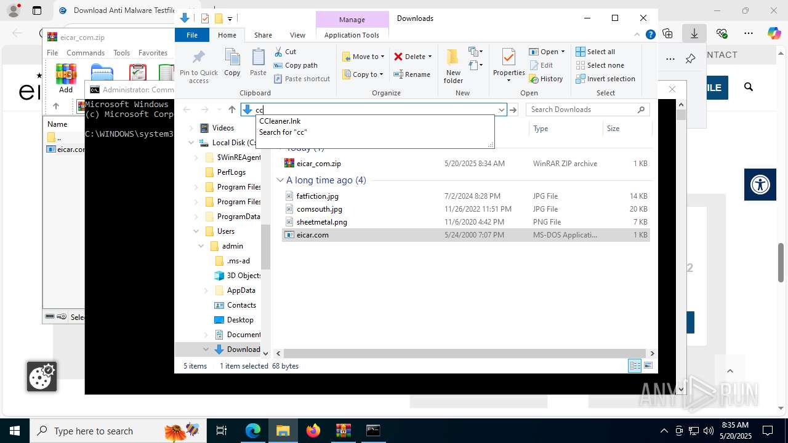Switch to Large icons view in status bar
Image resolution: width=788 pixels, height=443 pixels.
pos(648,366)
